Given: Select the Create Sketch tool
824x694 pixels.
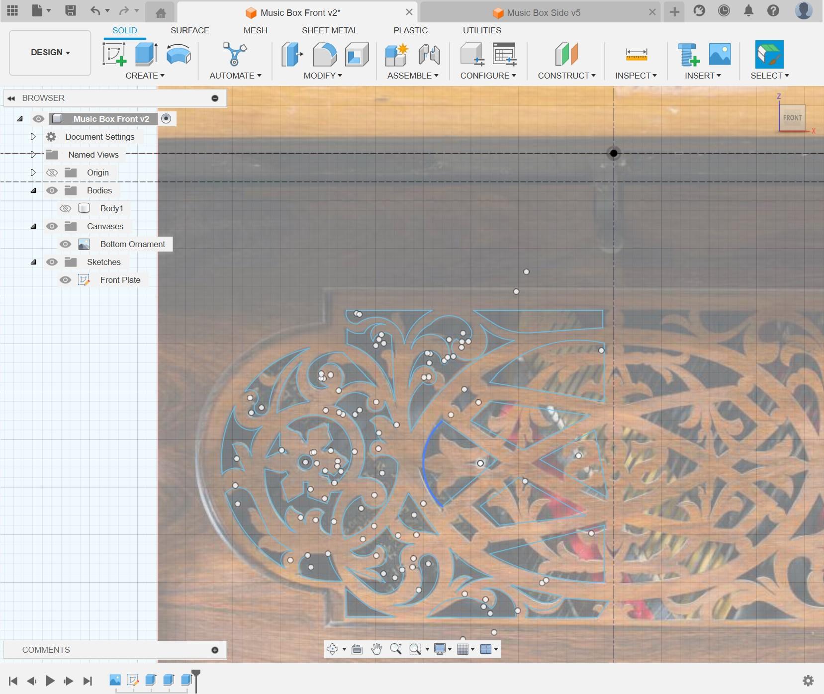Looking at the screenshot, I should click(114, 55).
